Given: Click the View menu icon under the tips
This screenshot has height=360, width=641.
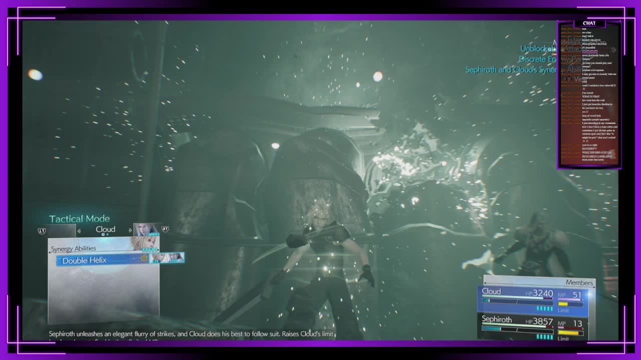Looking at the screenshot, I should [x=569, y=79].
